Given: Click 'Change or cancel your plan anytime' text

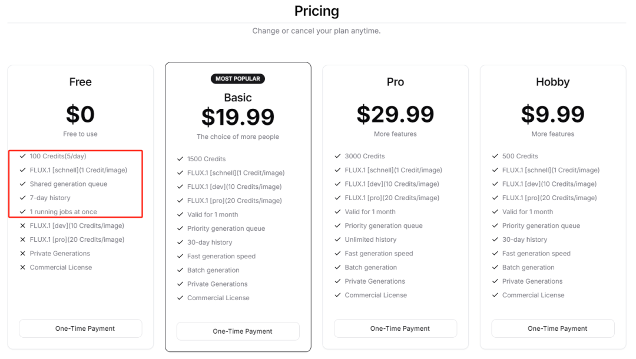Looking at the screenshot, I should [x=317, y=31].
